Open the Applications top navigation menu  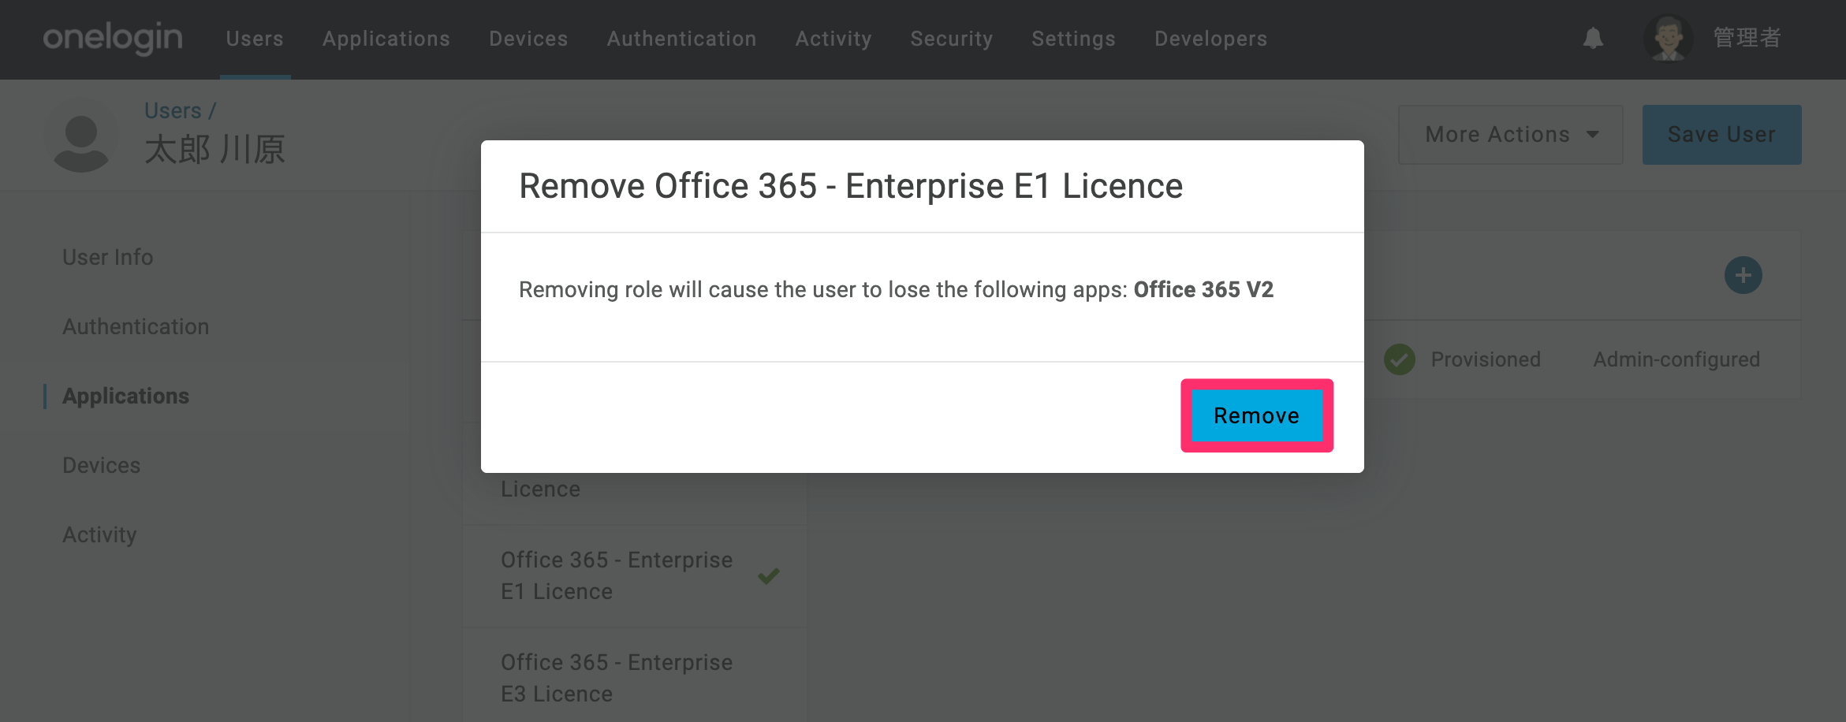click(x=386, y=39)
